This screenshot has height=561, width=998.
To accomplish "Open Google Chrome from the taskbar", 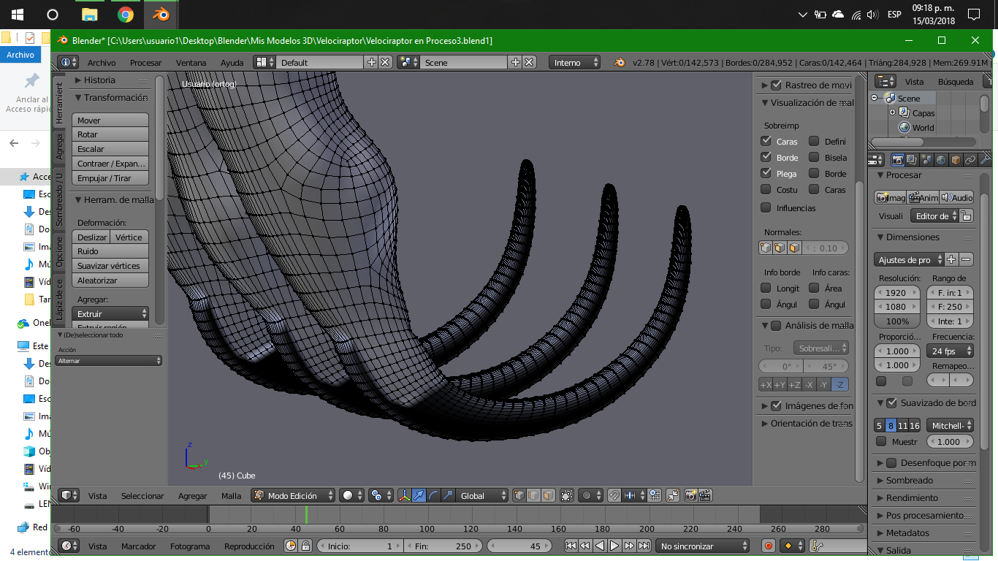I will [126, 15].
